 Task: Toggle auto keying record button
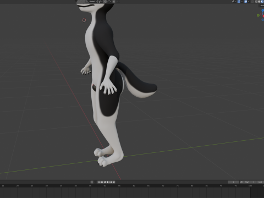pyautogui.click(x=92, y=182)
